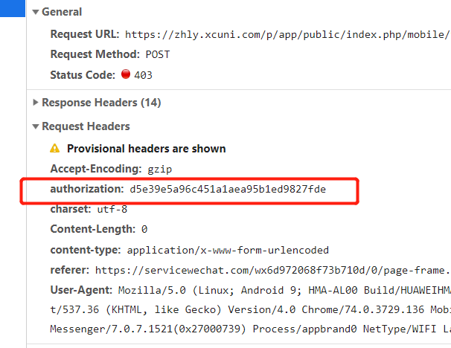Click the Content-Length header value

tap(144, 229)
